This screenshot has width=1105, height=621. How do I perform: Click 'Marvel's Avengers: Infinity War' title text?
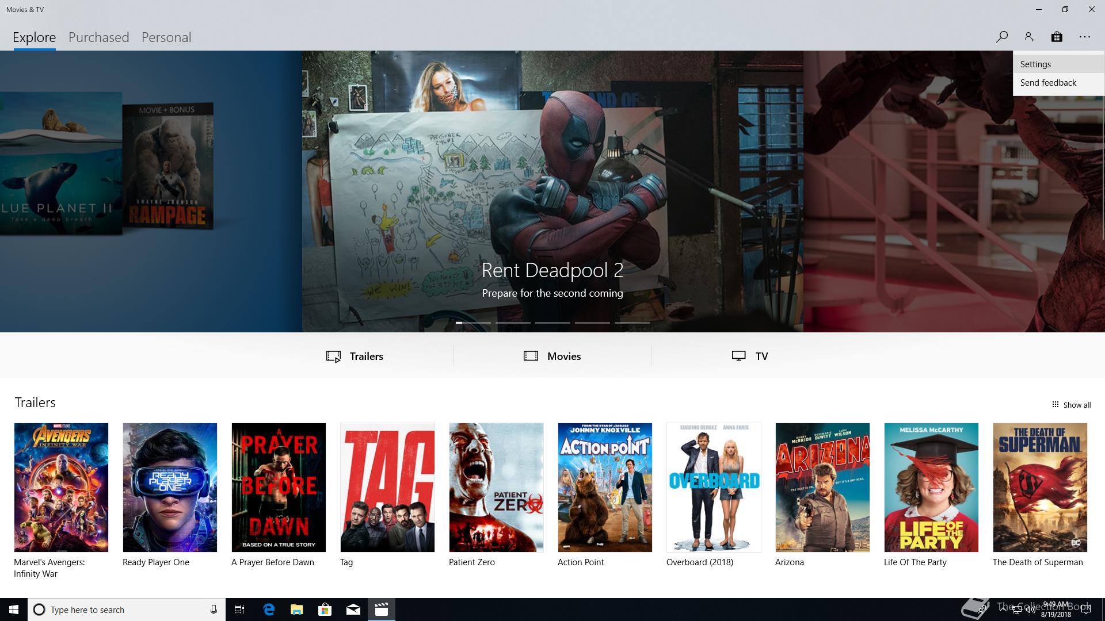(49, 568)
